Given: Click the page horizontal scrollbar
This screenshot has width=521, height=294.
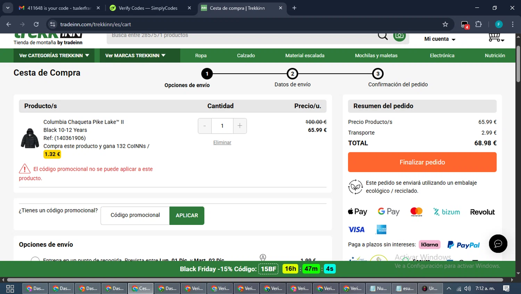Looking at the screenshot, I should [255, 279].
